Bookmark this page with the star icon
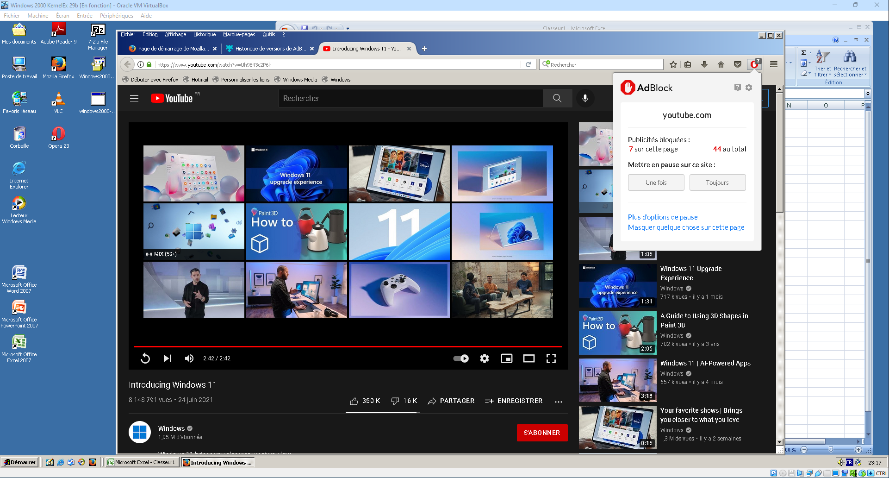Viewport: 889px width, 478px height. (x=673, y=64)
